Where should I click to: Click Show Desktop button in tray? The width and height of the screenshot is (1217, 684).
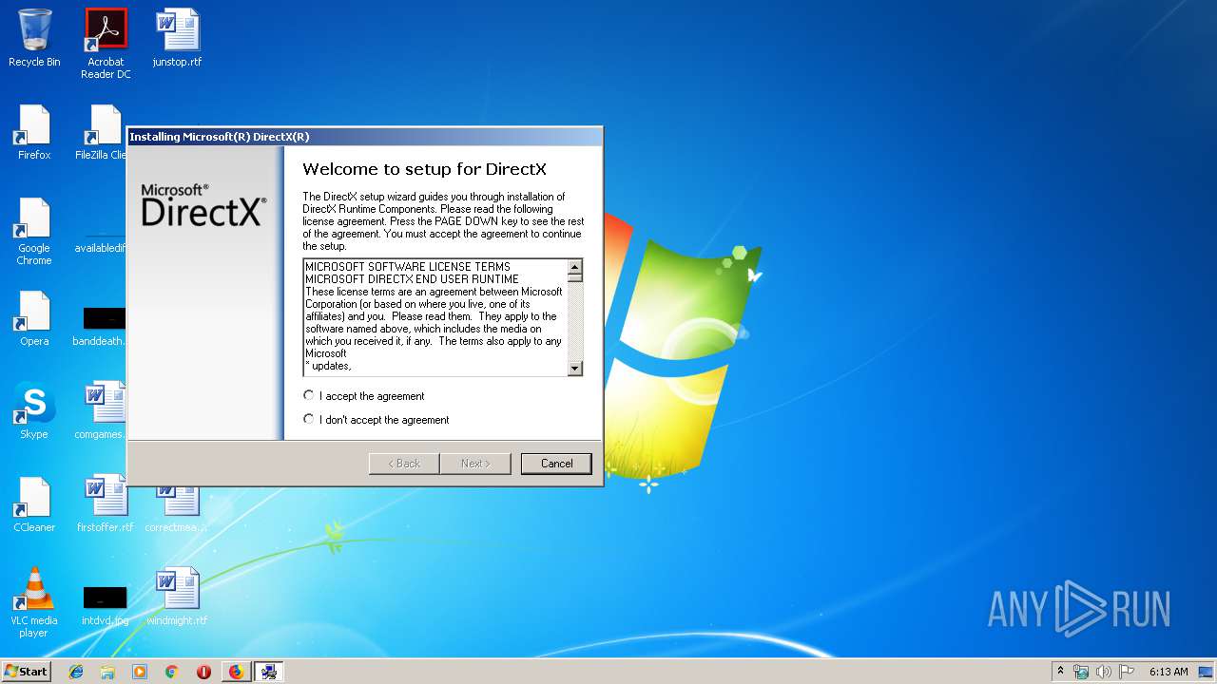1207,672
